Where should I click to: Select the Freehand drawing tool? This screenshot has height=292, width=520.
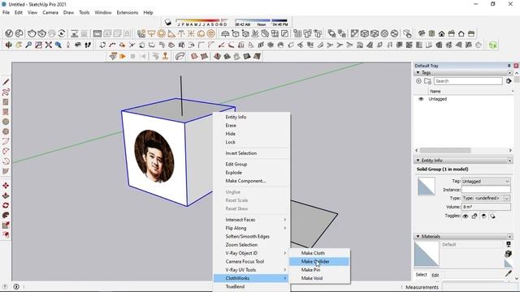(x=6, y=92)
